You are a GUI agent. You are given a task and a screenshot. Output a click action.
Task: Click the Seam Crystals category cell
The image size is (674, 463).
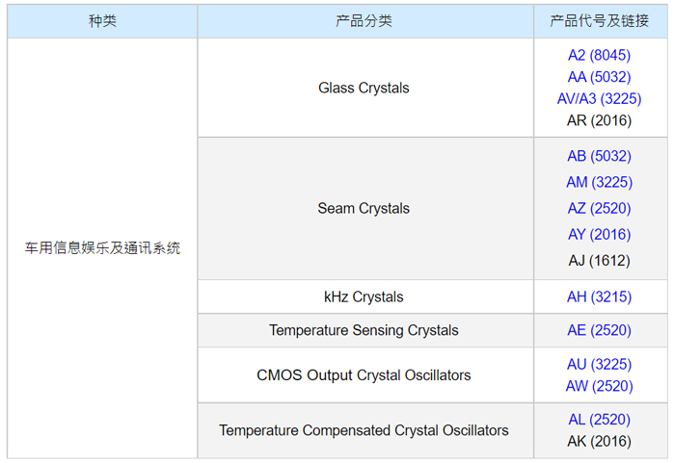[x=364, y=208]
